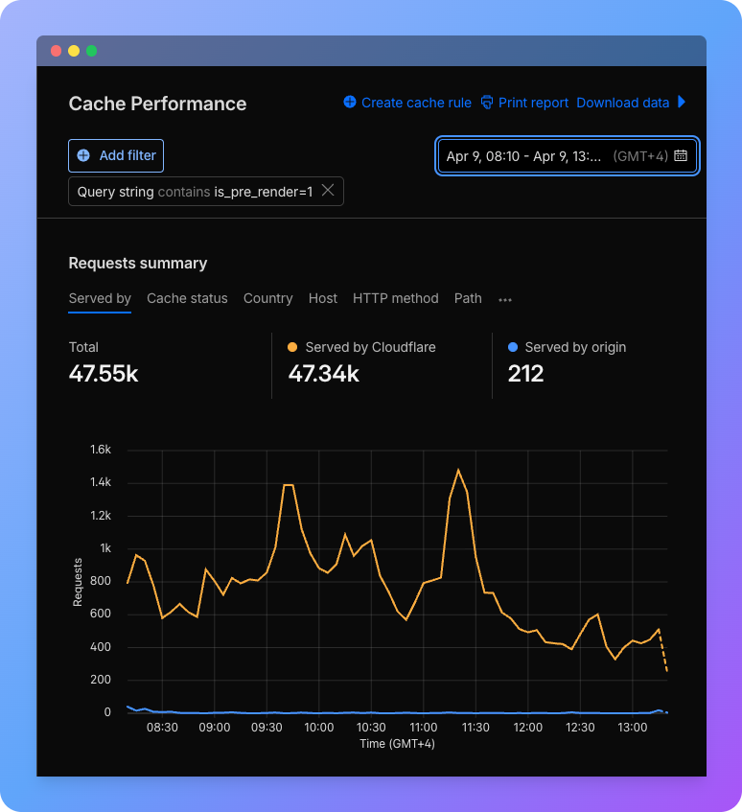Open the Apr 9 date range picker
The height and width of the screenshot is (812, 742).
point(567,156)
